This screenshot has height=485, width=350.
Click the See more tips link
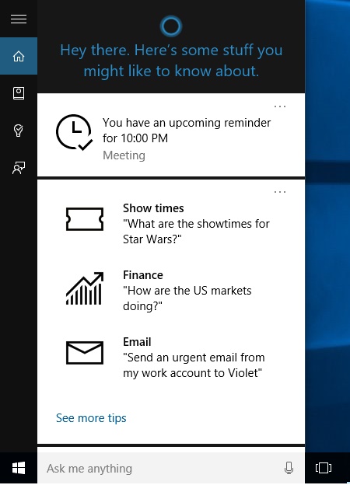[x=91, y=418]
